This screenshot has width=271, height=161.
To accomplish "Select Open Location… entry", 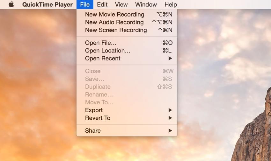I will (127, 51).
